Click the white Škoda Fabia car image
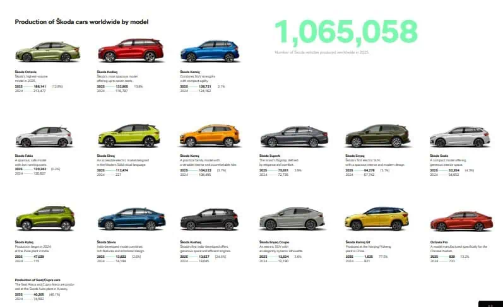This screenshot has height=307, width=503. pyautogui.click(x=44, y=137)
